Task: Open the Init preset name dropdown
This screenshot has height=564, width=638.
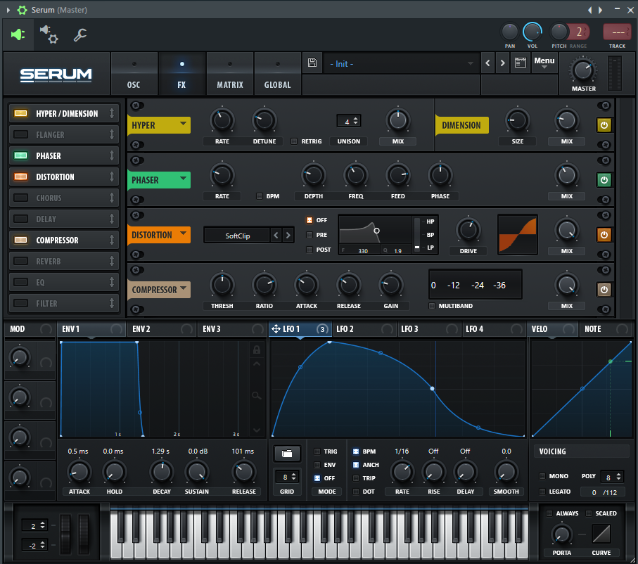Action: coord(401,63)
